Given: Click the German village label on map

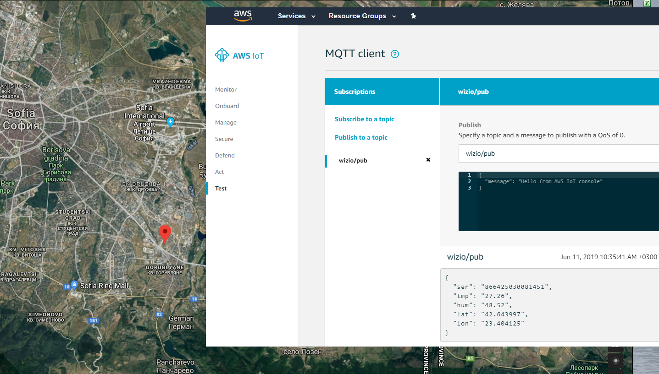Looking at the screenshot, I should point(181,322).
